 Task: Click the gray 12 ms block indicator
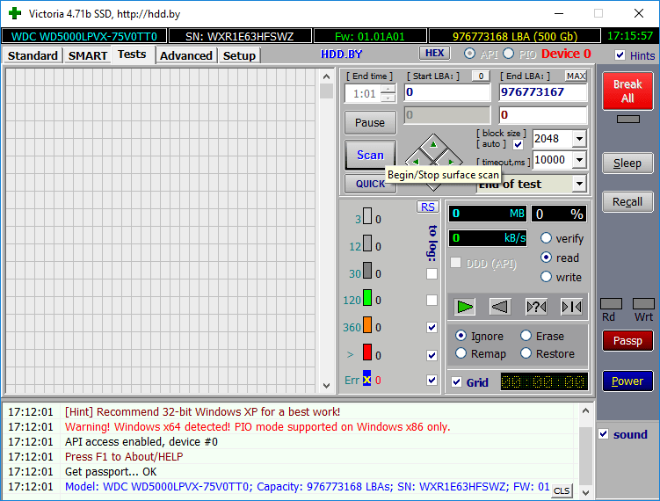click(367, 243)
